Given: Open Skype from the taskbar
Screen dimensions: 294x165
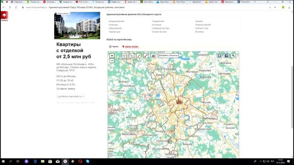Looking at the screenshot, I should pos(88,161).
